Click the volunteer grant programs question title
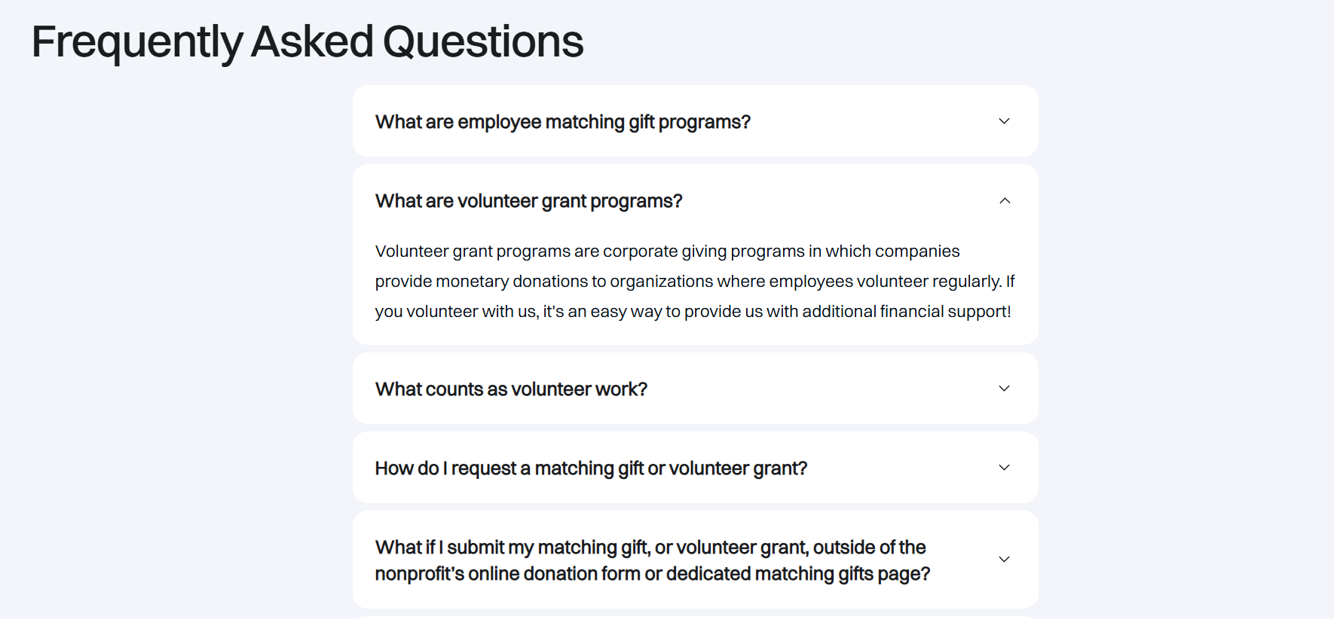 [x=528, y=200]
